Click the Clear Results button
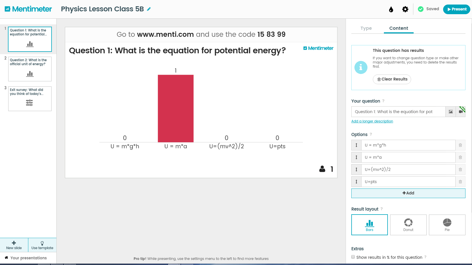This screenshot has height=265, width=472. tap(392, 79)
